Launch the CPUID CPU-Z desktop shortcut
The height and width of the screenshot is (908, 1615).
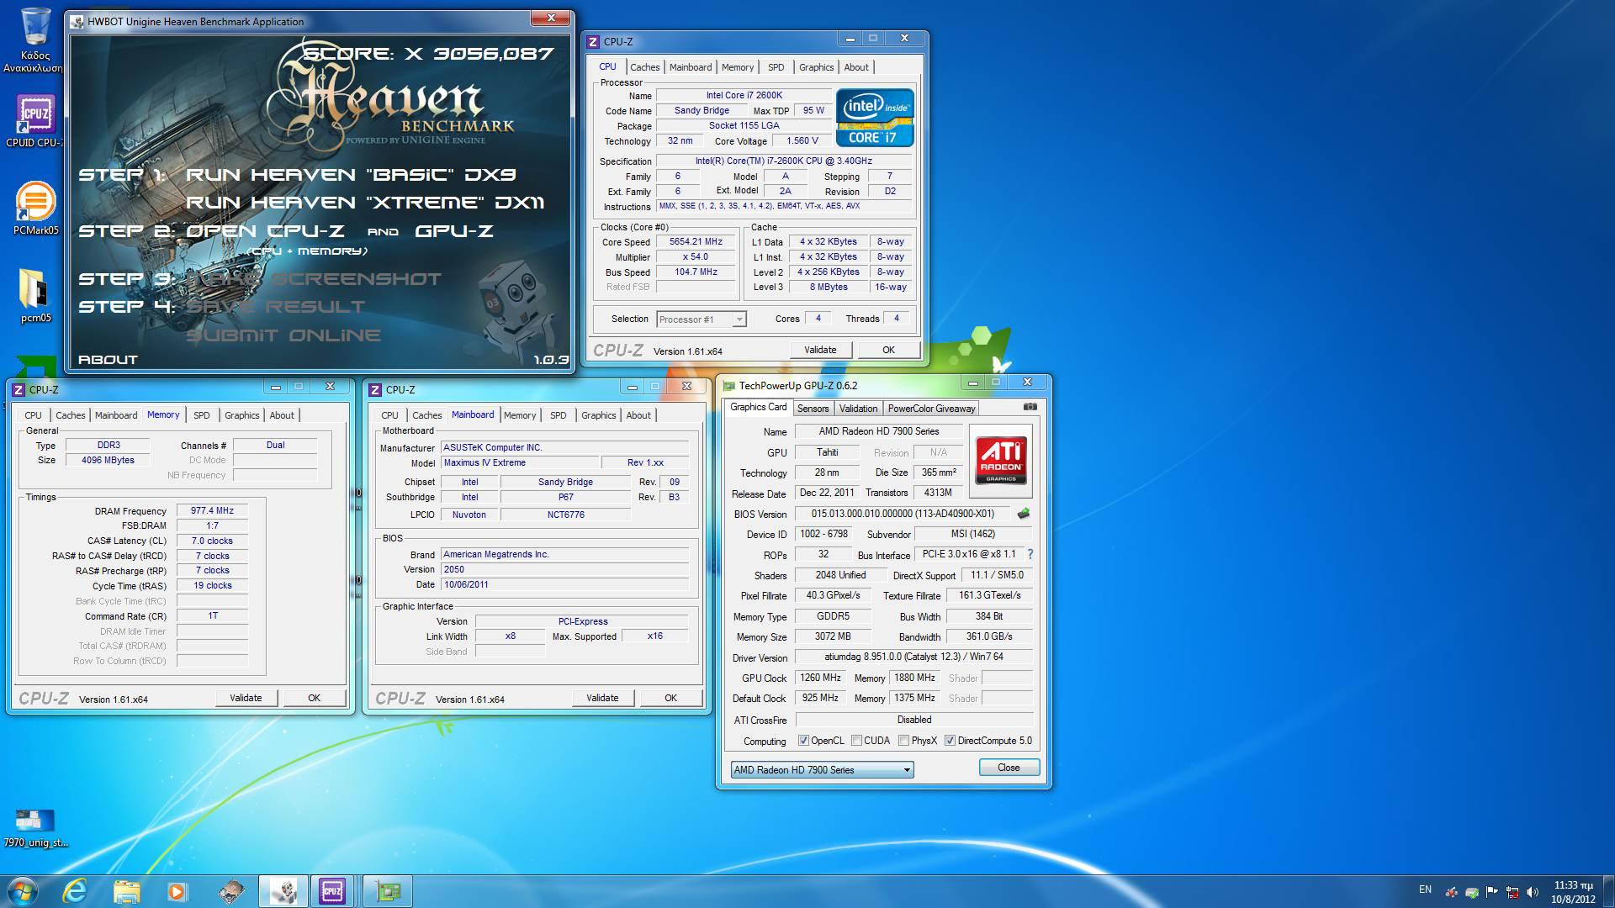pos(34,122)
